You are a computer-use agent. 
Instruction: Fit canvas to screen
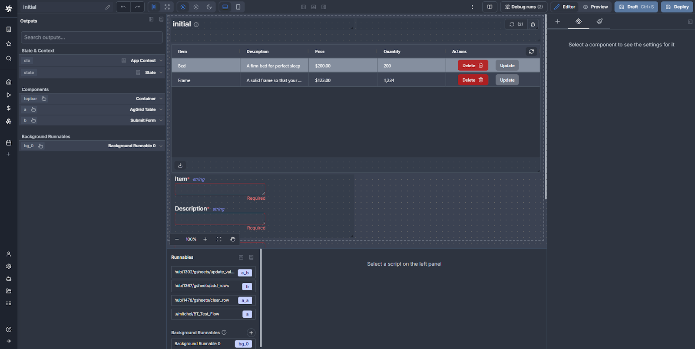219,239
